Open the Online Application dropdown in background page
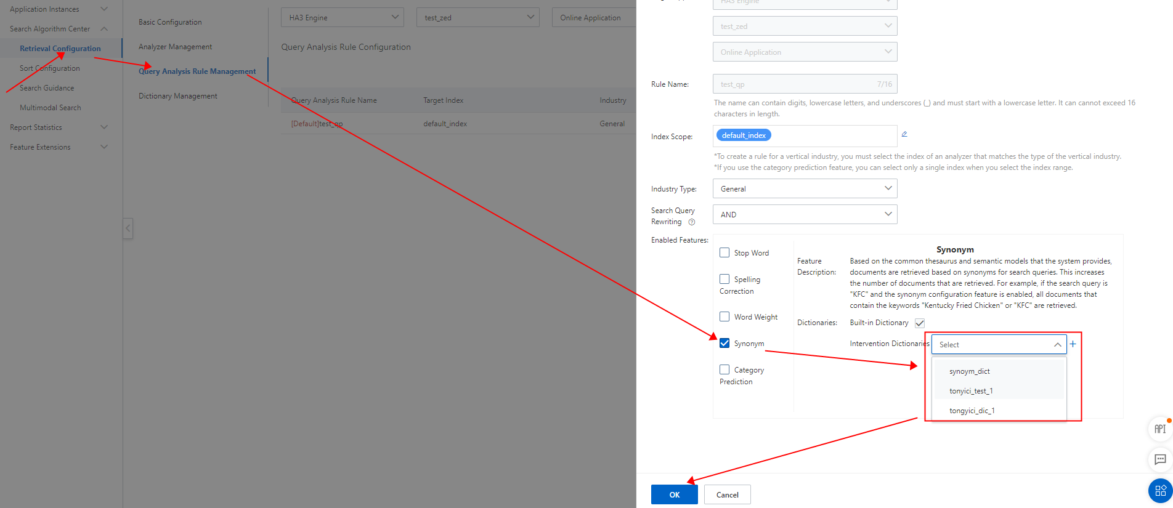Screen dimensions: 1173x508 pos(595,17)
